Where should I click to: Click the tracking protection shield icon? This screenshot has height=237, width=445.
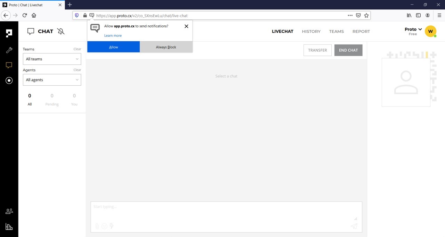pyautogui.click(x=77, y=15)
